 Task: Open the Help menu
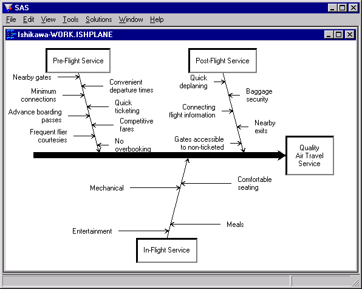(157, 19)
